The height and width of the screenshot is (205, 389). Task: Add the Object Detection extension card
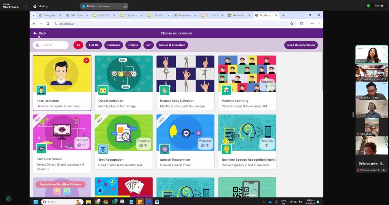[x=124, y=83]
